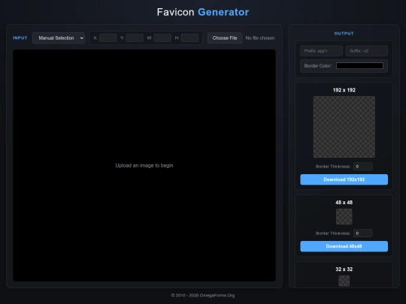406x304 pixels.
Task: Click the Suffix text field
Action: tap(367, 51)
